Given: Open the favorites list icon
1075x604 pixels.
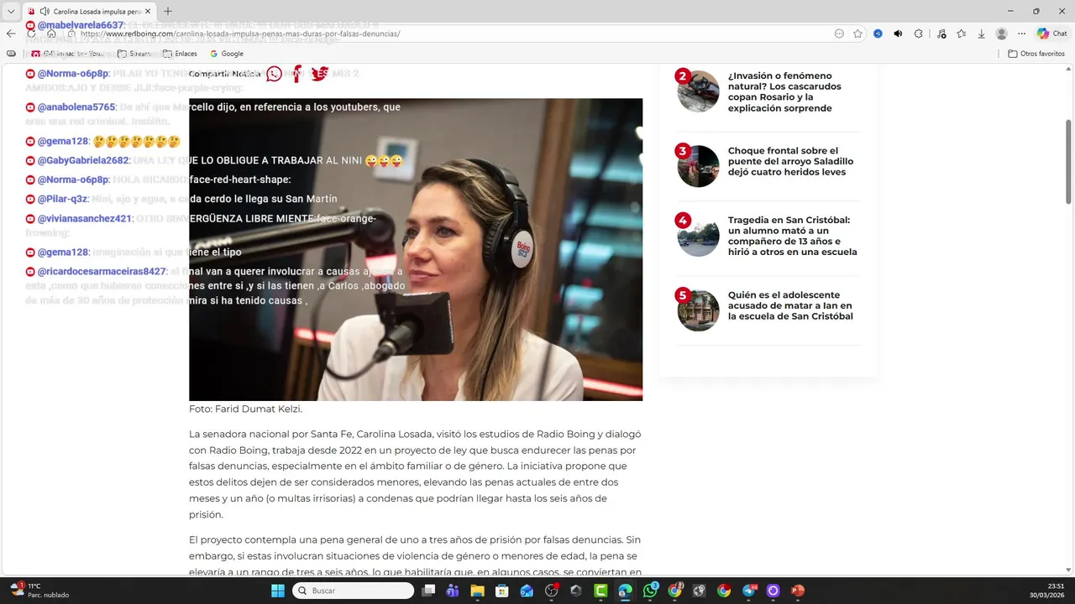Looking at the screenshot, I should tap(961, 34).
